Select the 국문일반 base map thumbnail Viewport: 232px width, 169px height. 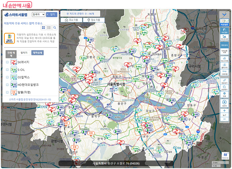[224, 23]
